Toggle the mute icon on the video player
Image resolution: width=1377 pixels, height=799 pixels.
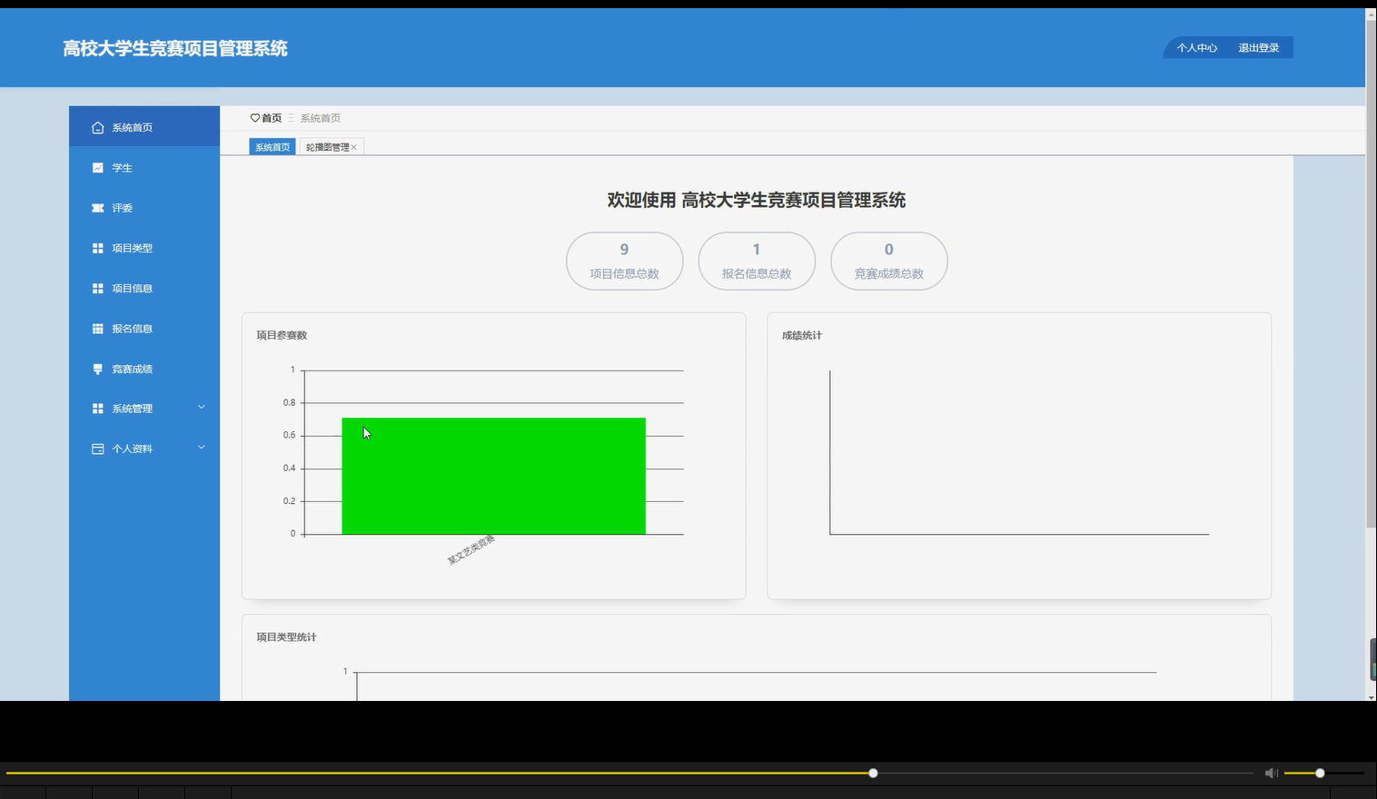[1271, 773]
